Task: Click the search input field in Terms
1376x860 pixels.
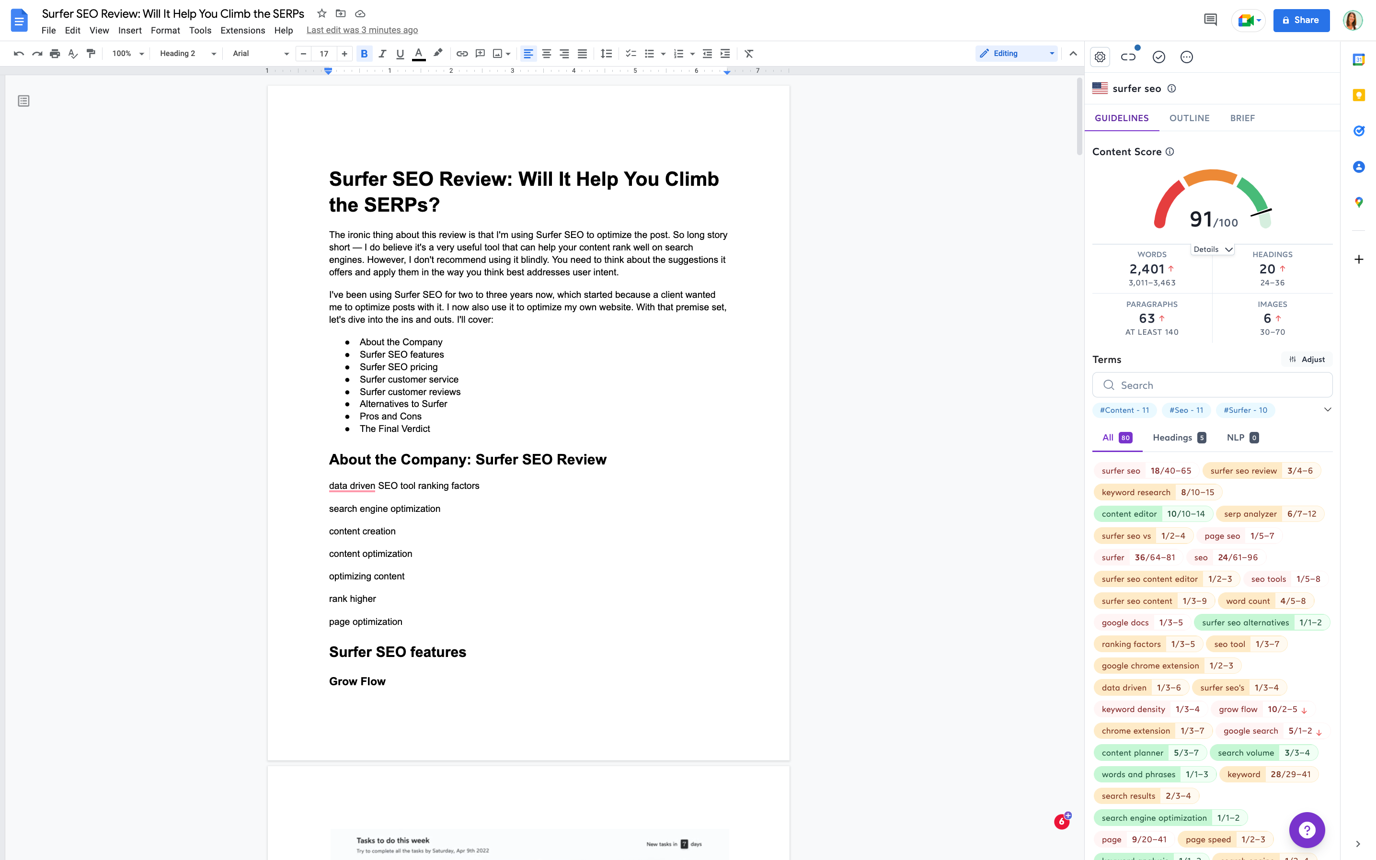Action: coord(1213,385)
